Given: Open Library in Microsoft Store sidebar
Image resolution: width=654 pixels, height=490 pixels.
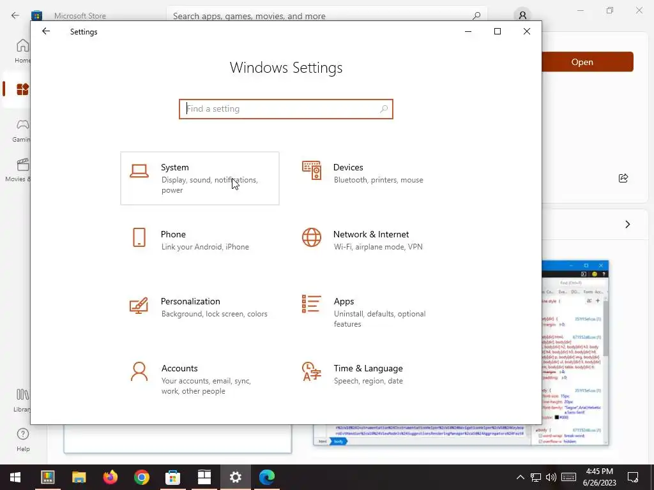Looking at the screenshot, I should pyautogui.click(x=22, y=401).
